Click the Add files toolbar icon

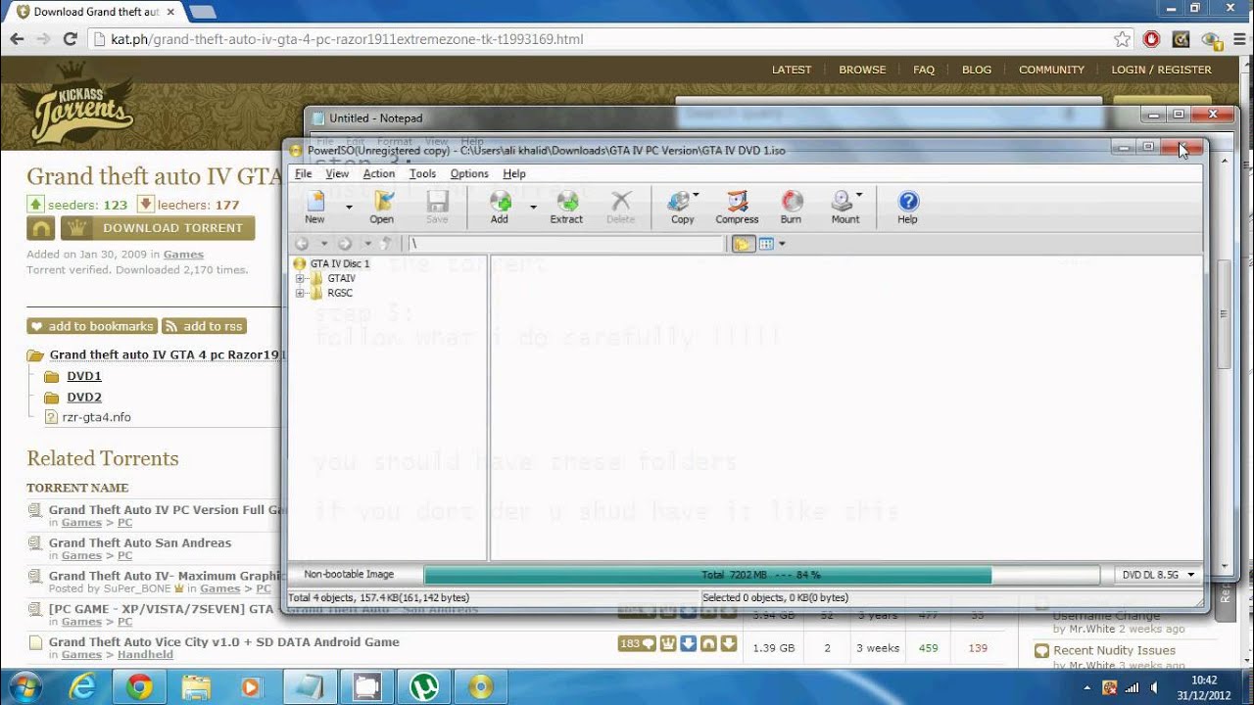[500, 207]
